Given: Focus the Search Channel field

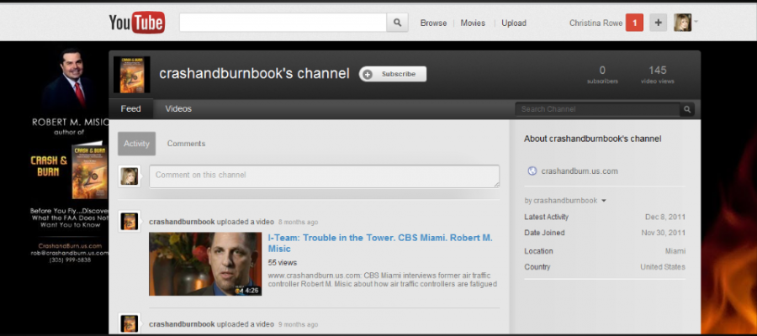Looking at the screenshot, I should coord(598,109).
